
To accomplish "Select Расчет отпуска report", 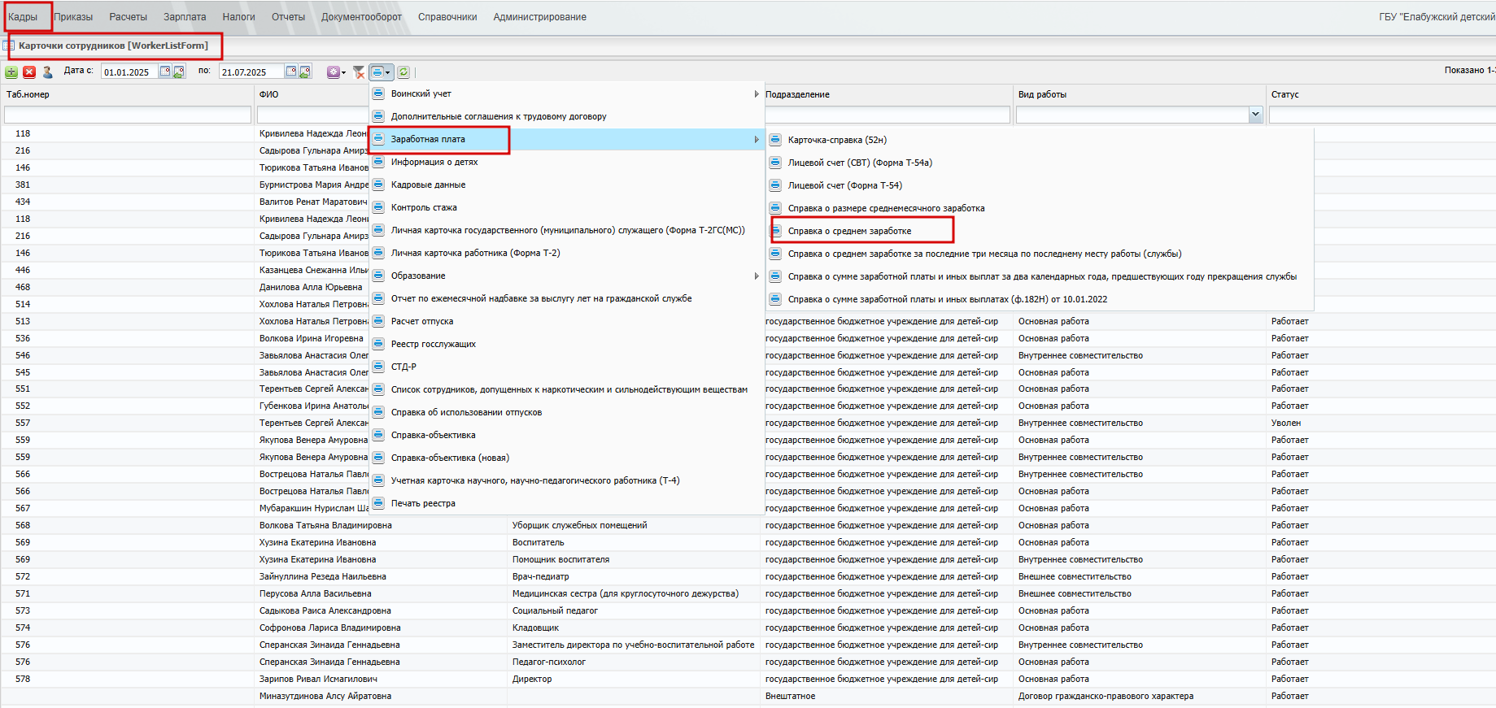I will [567, 321].
